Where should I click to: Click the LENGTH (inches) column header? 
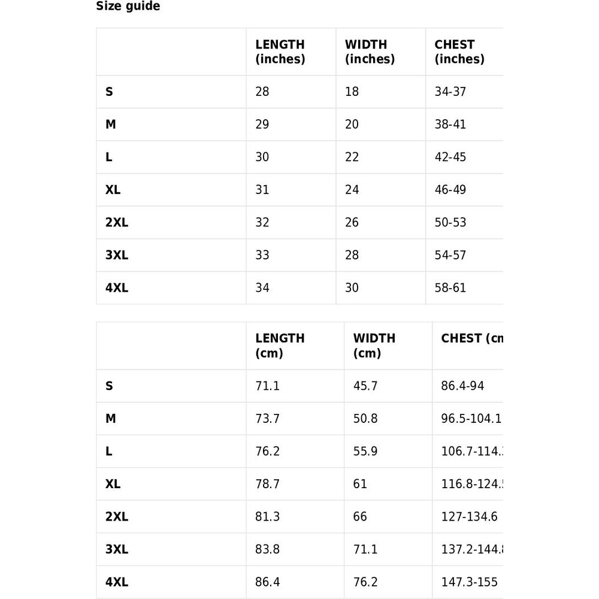280,52
